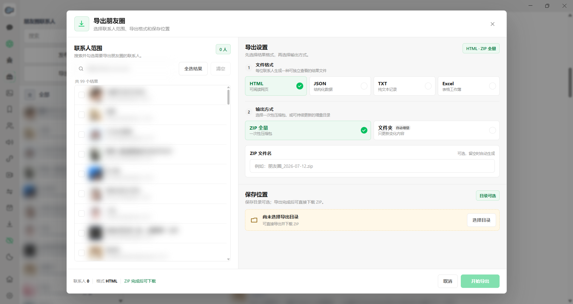Click the blurred 搜索 field in the background window
The image size is (573, 304).
click(45, 36)
